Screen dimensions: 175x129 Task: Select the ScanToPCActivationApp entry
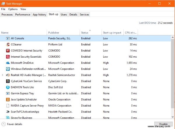(x=25, y=112)
